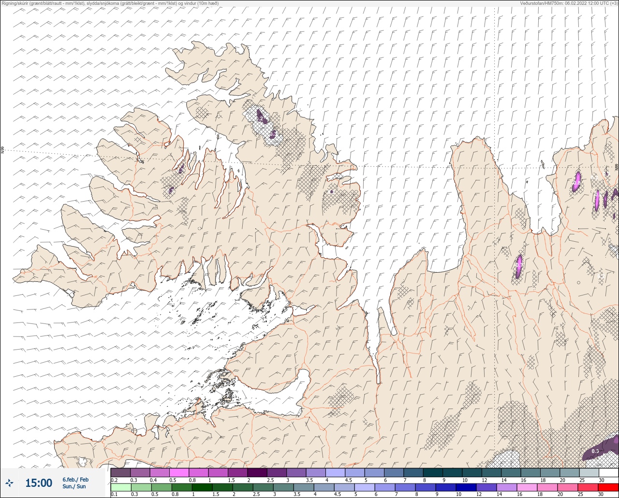Select the lavender upper-row swatch above label 4
Image resolution: width=619 pixels, height=498 pixels.
click(x=335, y=472)
